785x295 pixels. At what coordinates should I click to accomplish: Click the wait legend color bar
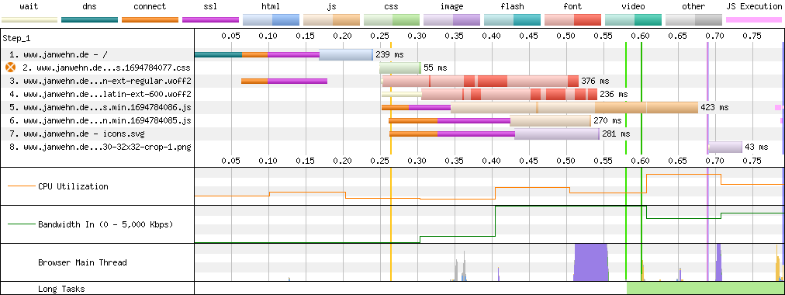click(29, 20)
